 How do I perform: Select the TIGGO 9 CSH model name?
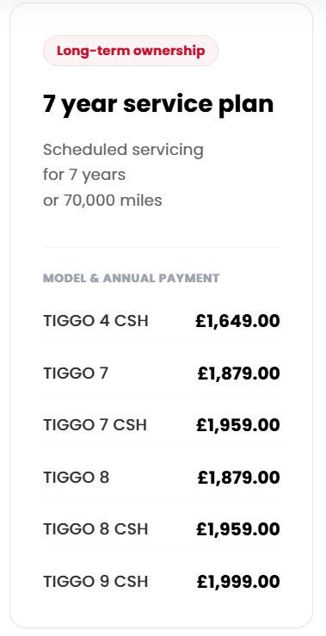95,582
